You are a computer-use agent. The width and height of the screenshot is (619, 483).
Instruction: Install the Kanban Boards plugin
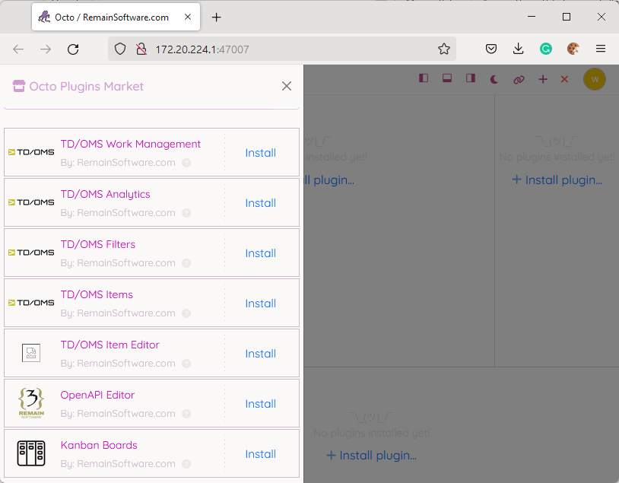pyautogui.click(x=260, y=454)
